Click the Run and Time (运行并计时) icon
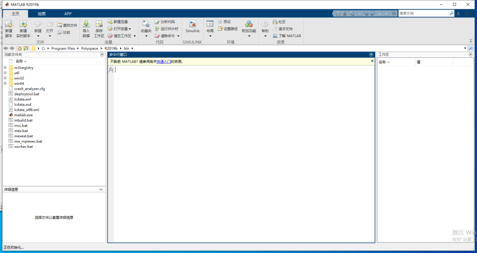 coord(157,29)
